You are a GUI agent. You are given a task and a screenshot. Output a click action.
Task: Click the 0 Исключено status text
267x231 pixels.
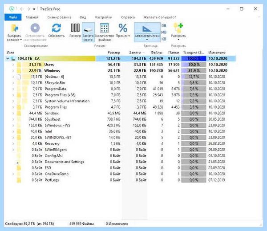click(117, 224)
